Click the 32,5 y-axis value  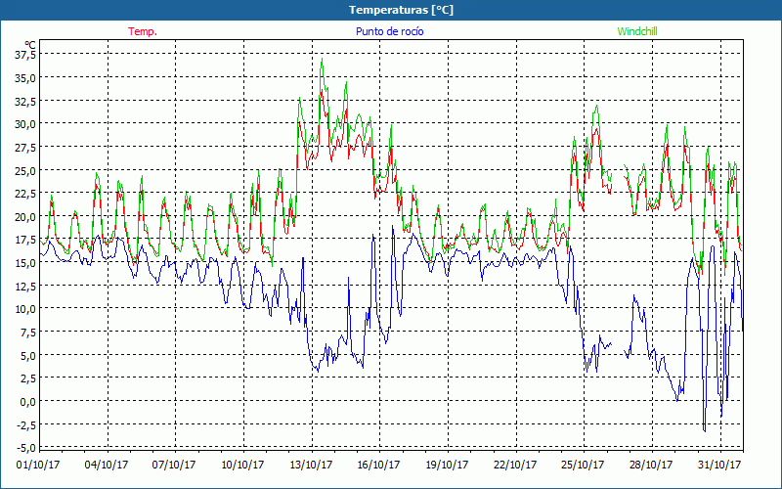(x=25, y=101)
